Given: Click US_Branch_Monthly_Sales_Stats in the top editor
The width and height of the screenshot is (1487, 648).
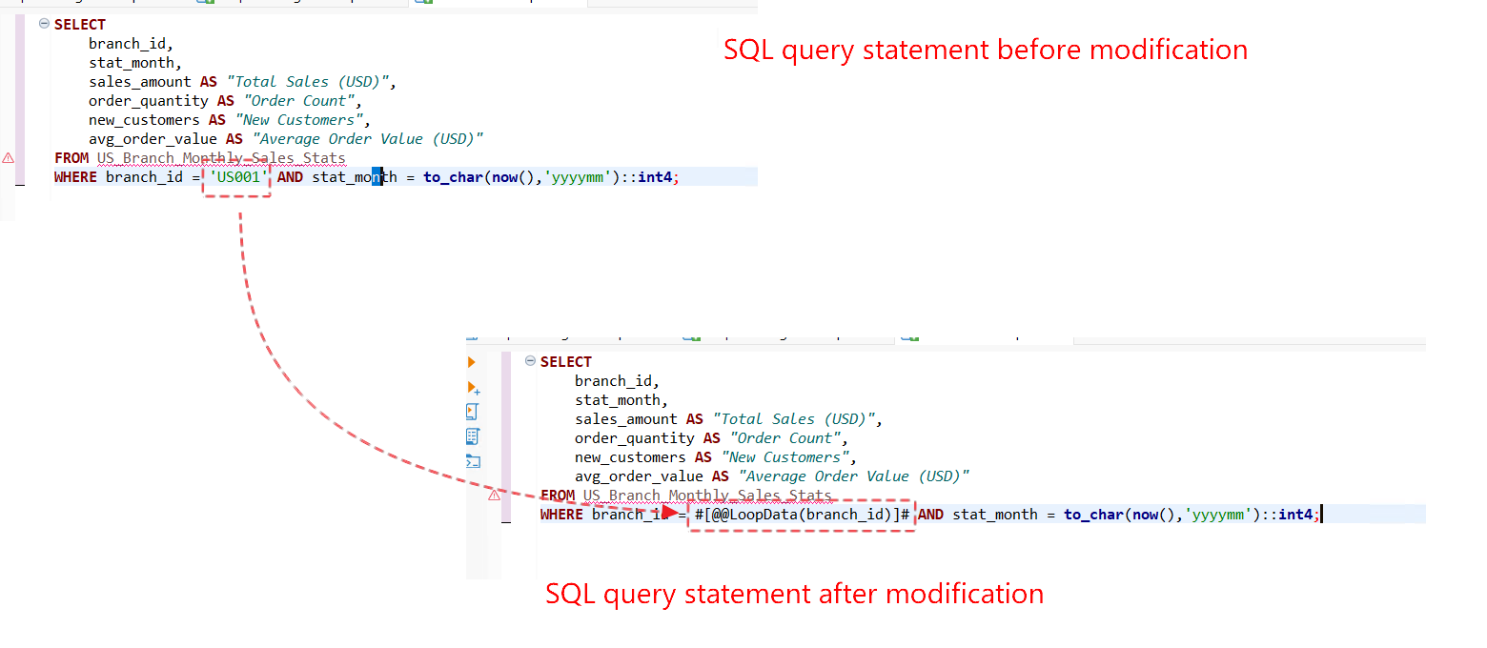Looking at the screenshot, I should (221, 157).
